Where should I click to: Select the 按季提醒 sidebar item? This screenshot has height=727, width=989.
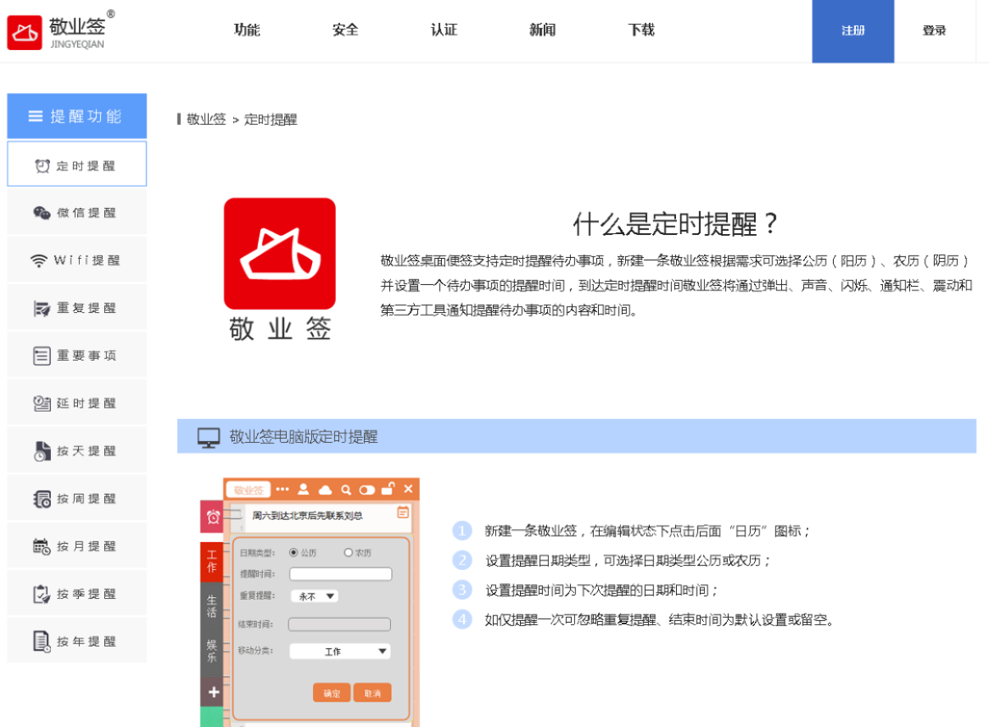coord(77,594)
